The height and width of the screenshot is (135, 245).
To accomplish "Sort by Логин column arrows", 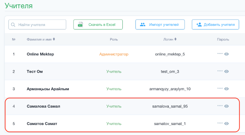I will (175, 39).
